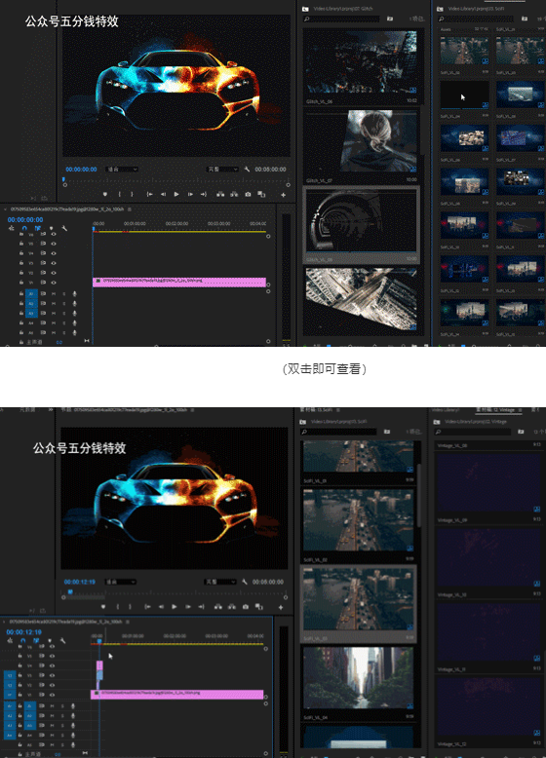This screenshot has width=546, height=758.
Task: Click the Lift button in the 00:00:12:19 monitor
Action: pyautogui.click(x=218, y=607)
